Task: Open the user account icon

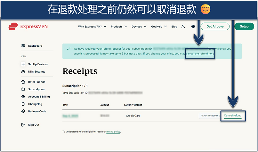Action: click(183, 27)
